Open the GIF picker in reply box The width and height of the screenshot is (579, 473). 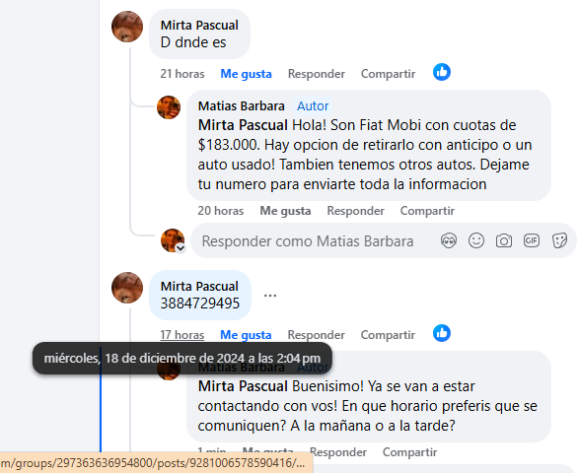532,240
